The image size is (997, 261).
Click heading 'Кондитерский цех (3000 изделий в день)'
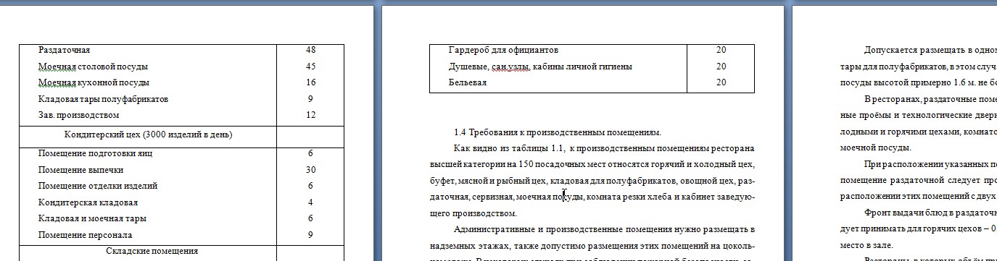tap(148, 135)
